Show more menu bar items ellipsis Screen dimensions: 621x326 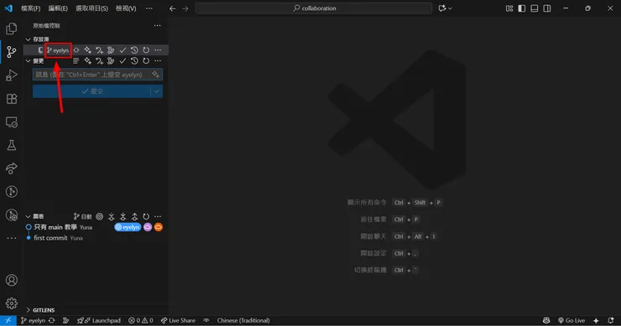pos(149,8)
